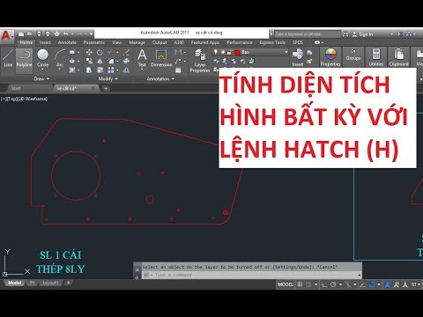
Task: Close the command line window
Action: click(x=137, y=269)
